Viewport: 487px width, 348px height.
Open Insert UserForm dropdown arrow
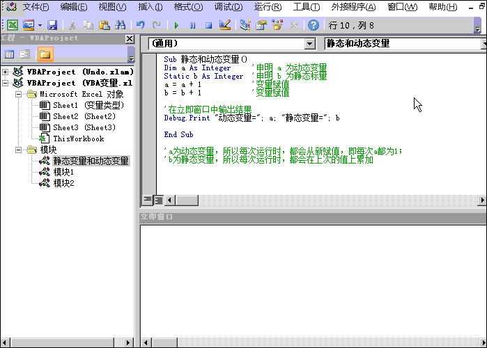40,26
